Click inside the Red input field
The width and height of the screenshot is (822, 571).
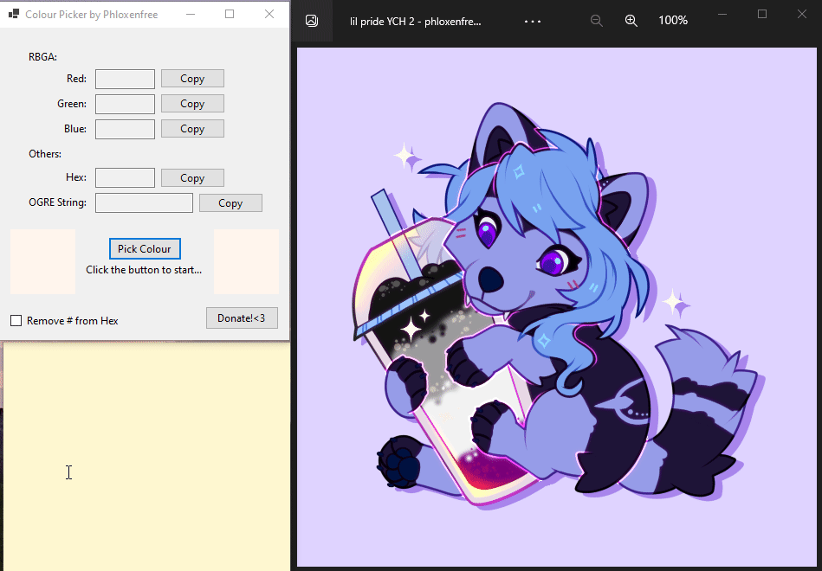pos(125,78)
